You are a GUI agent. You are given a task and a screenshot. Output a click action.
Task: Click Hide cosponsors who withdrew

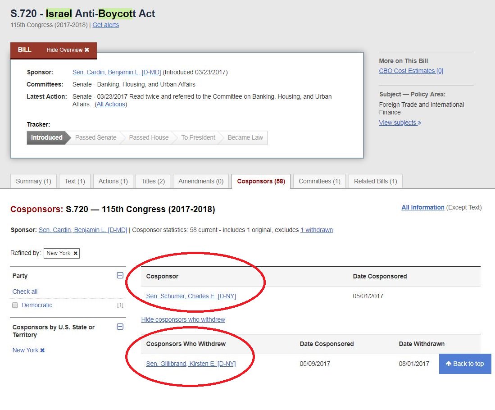tap(183, 319)
